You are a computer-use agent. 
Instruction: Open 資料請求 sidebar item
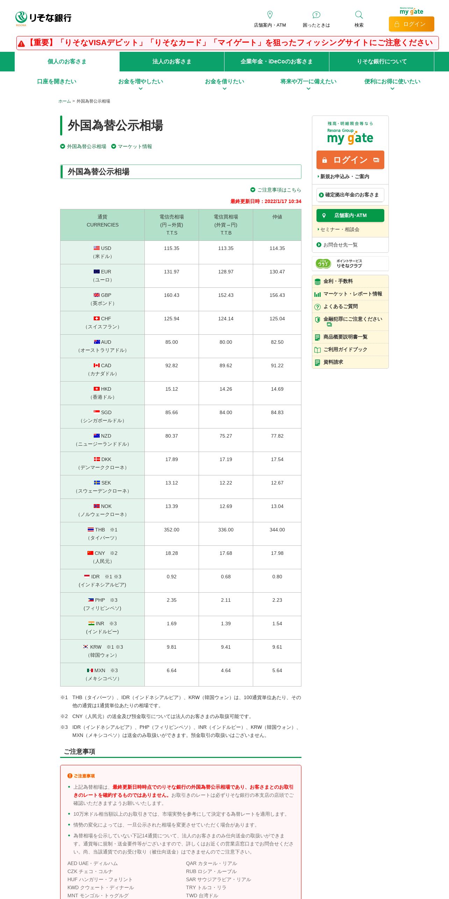click(x=350, y=362)
